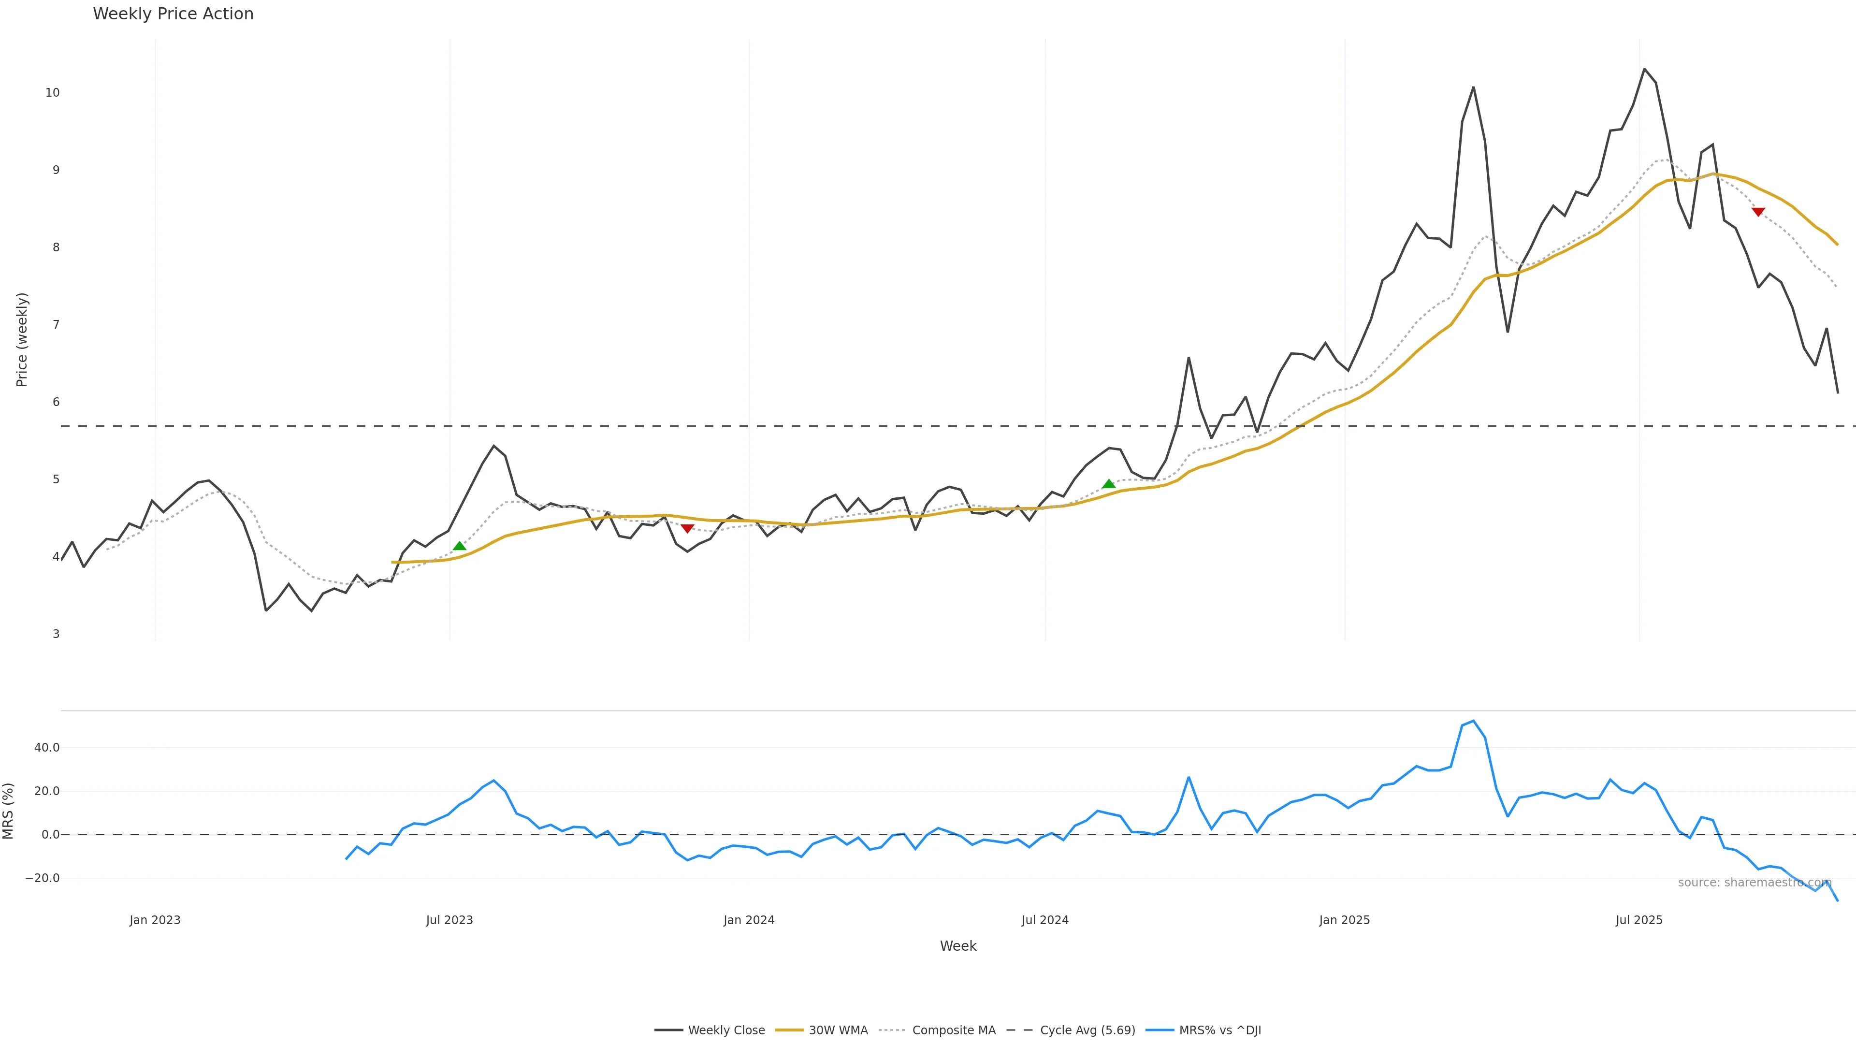This screenshot has height=1044, width=1856.
Task: Select the Jan 2024 x-axis label
Action: tap(749, 920)
